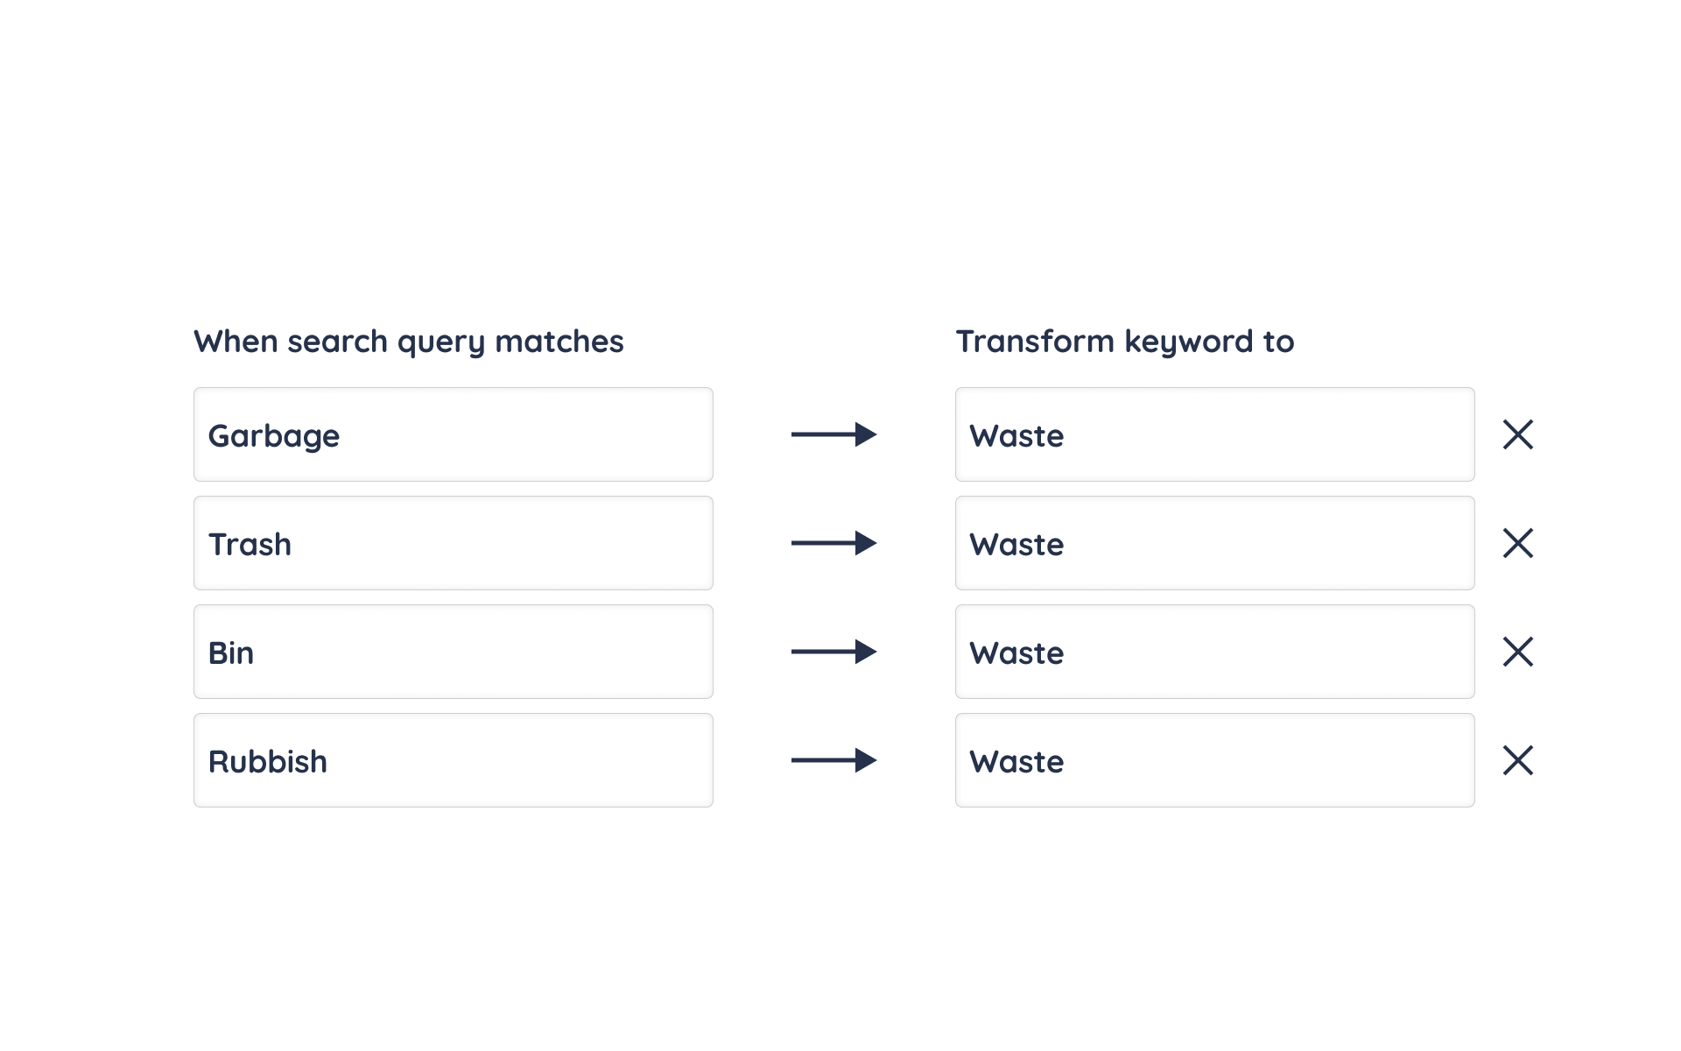Click the word Rubbish inside its field
1681x1051 pixels.
267,762
